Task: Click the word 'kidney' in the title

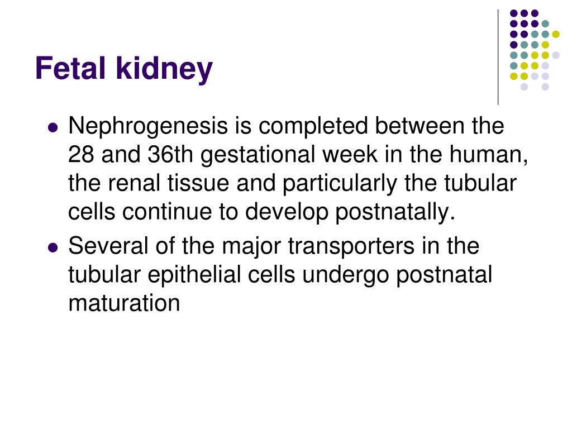Action: (165, 69)
